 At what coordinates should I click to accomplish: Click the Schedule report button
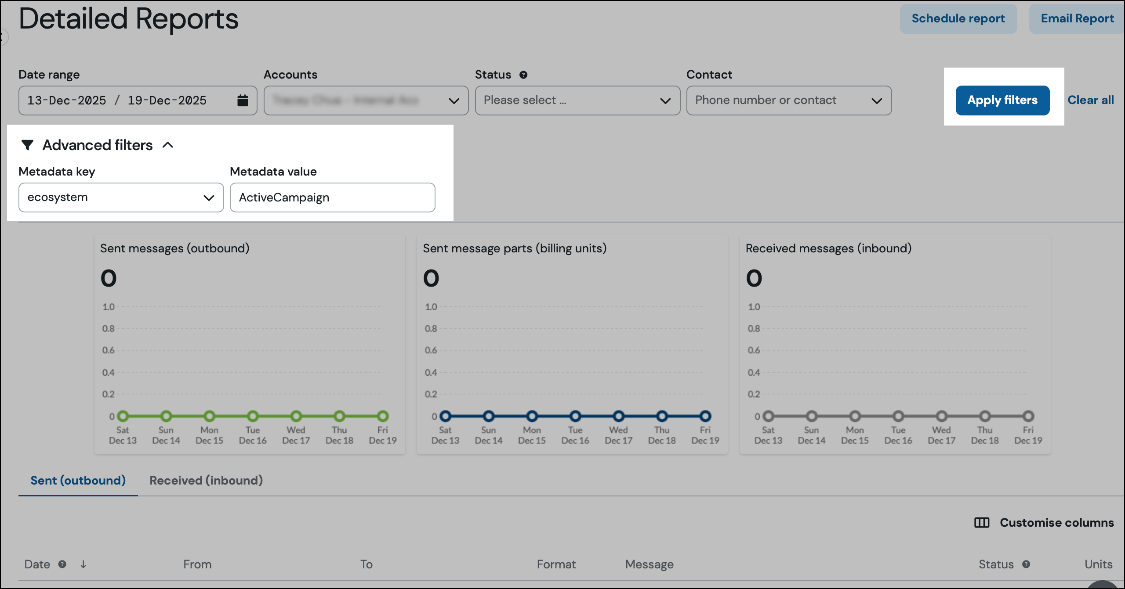coord(958,18)
